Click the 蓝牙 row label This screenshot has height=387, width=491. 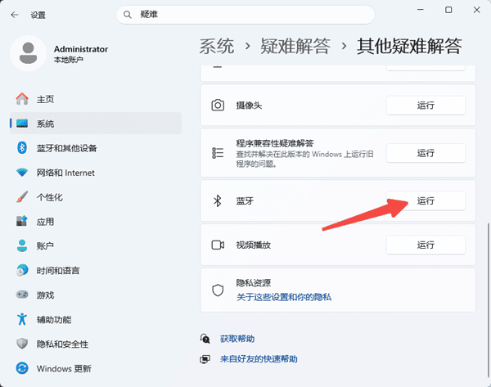(x=245, y=200)
